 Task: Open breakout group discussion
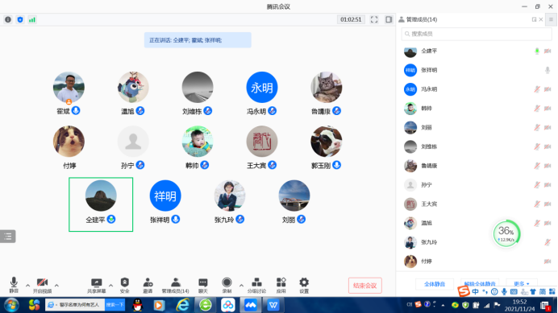256,286
